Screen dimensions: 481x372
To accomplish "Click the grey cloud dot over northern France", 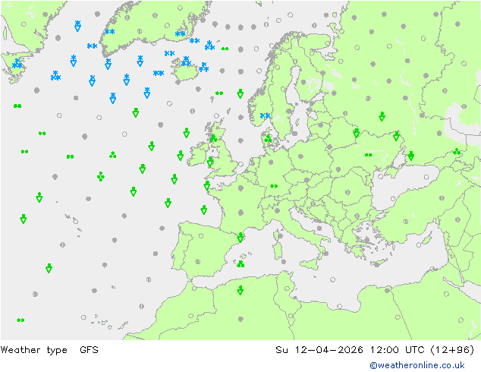I will (240, 188).
